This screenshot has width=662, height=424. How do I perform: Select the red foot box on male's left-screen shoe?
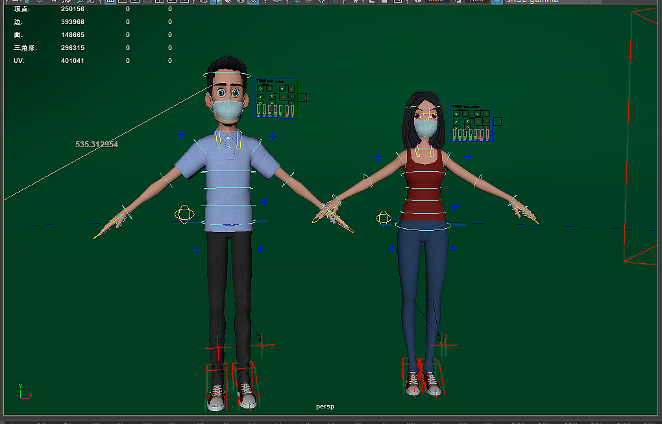[x=217, y=387]
